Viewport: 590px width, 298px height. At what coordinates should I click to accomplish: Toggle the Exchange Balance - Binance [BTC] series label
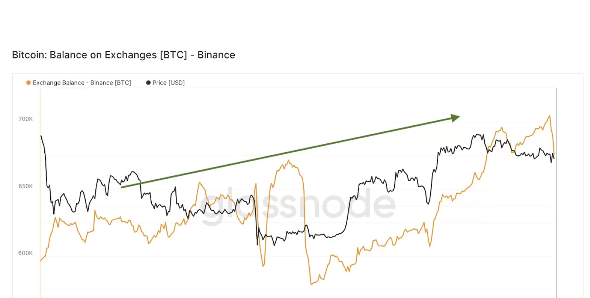point(82,82)
